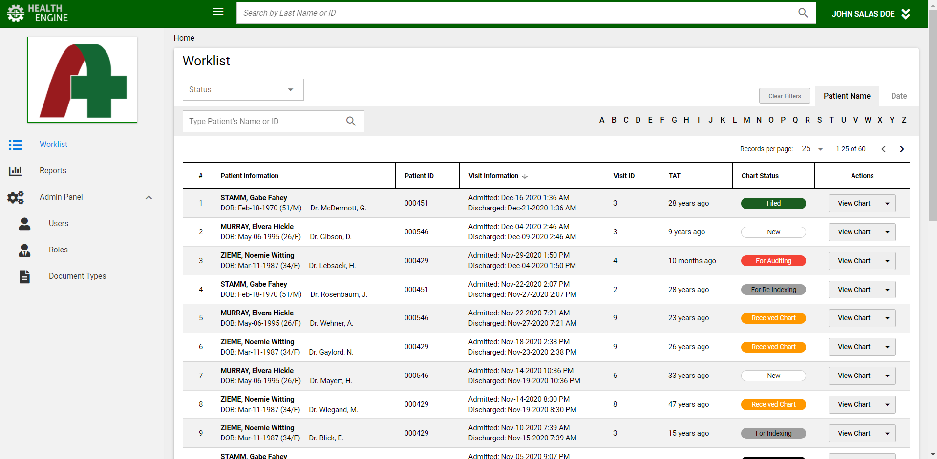Viewport: 937px width, 459px height.
Task: Open Worklist from the sidebar
Action: coord(54,145)
